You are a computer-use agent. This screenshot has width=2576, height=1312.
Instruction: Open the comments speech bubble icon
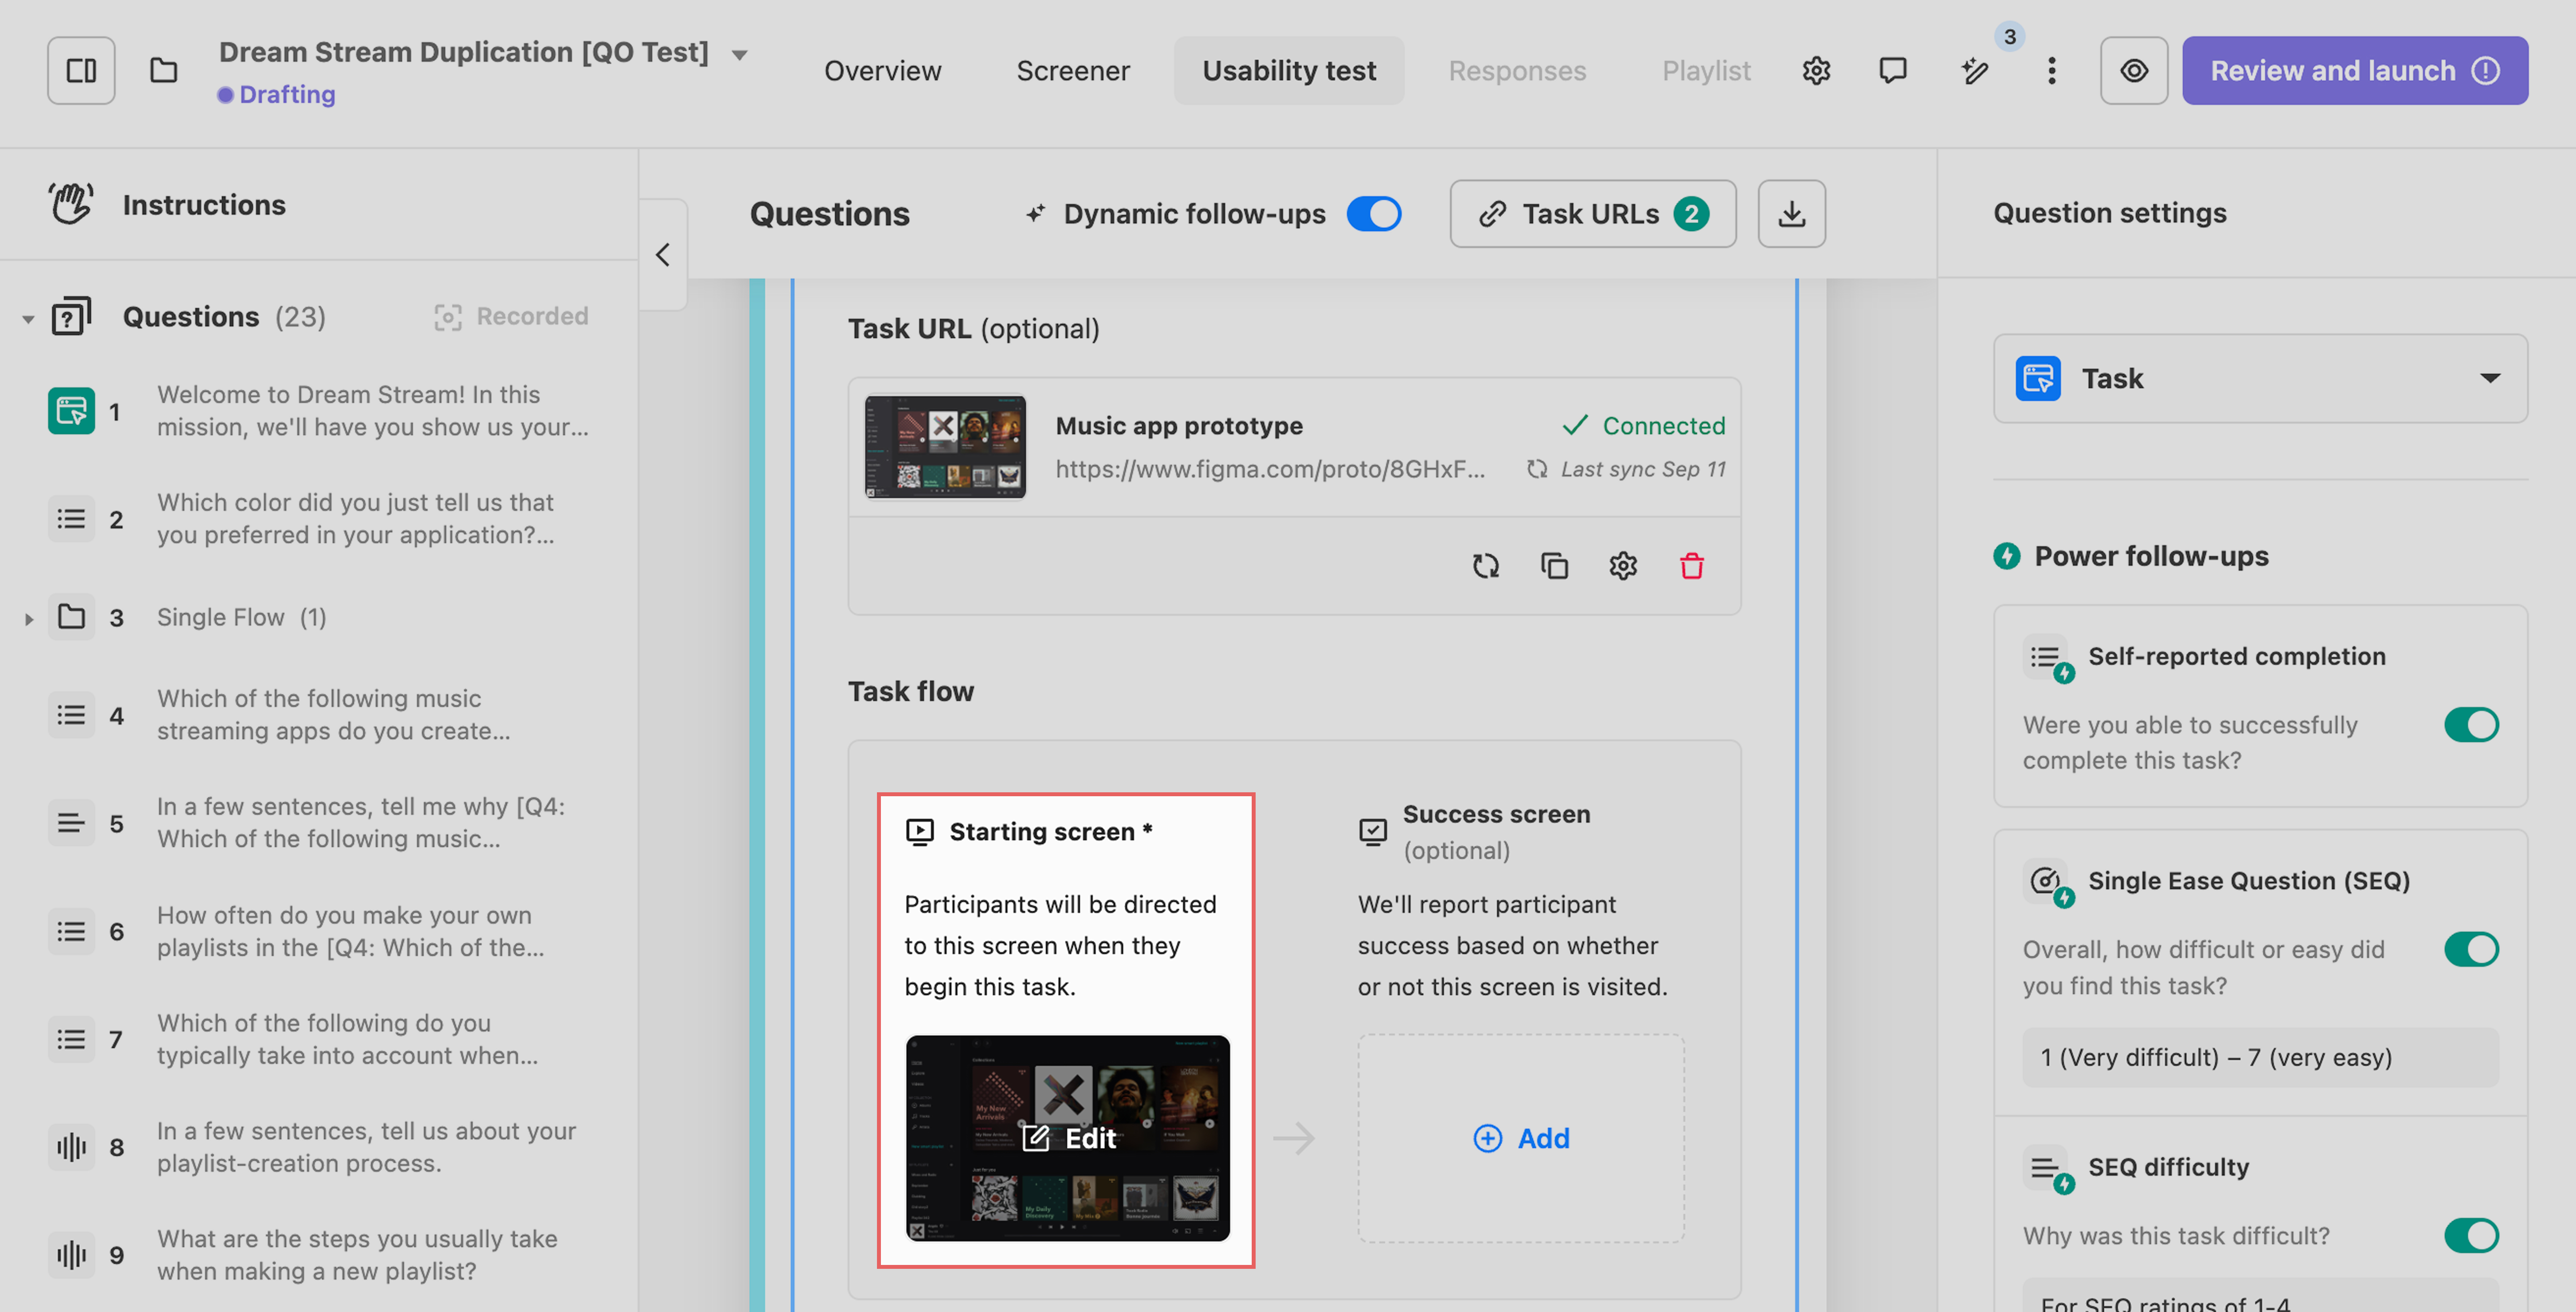[1892, 70]
